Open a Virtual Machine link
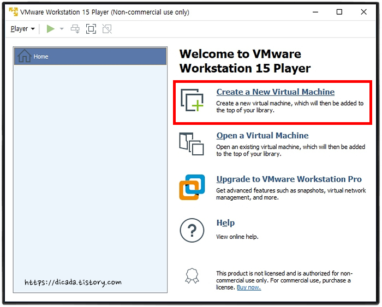 (x=262, y=136)
